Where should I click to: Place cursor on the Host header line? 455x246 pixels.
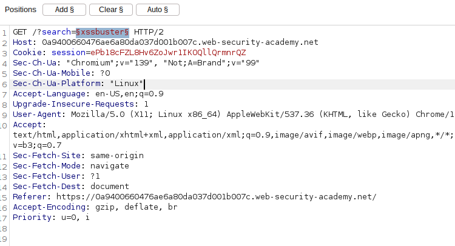[x=164, y=42]
